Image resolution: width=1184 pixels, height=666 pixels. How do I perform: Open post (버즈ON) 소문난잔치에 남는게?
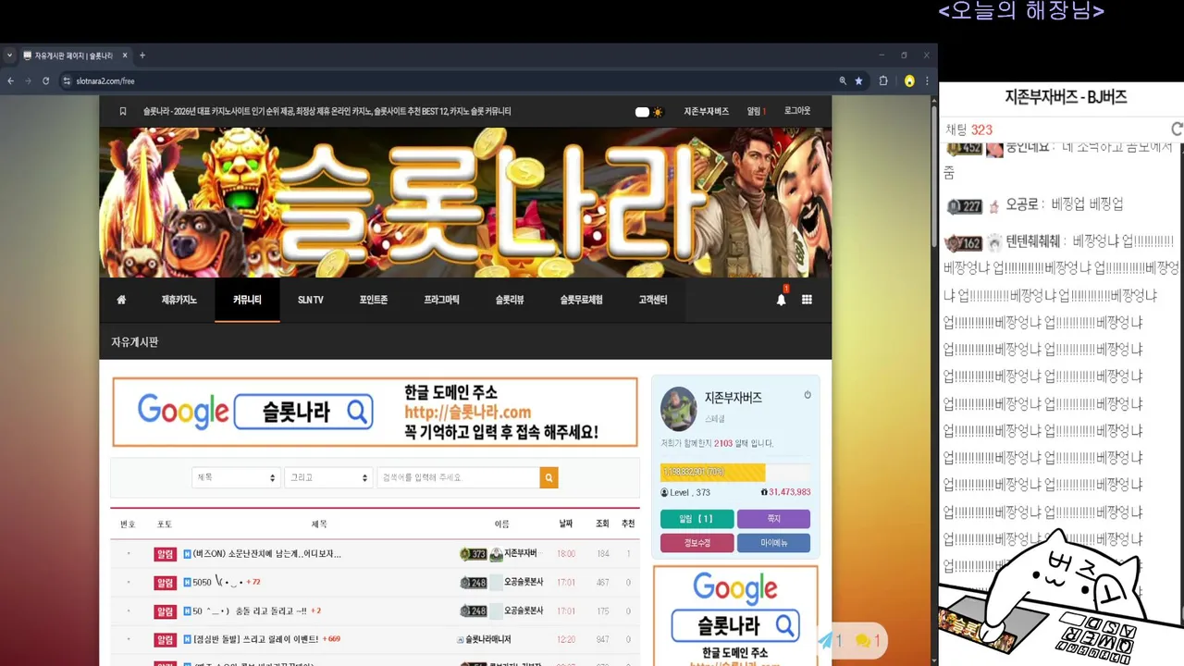(267, 554)
